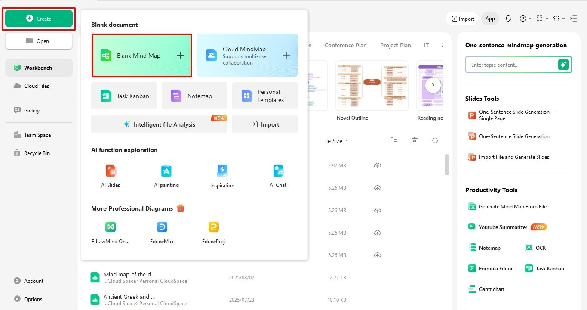
Task: Click the AI sparkle generate icon
Action: tap(563, 65)
